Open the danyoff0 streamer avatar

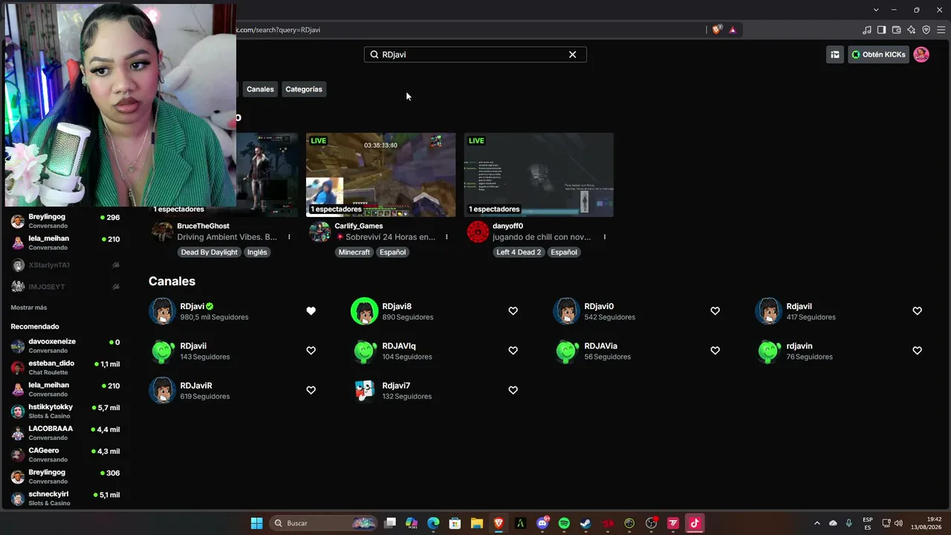tap(478, 232)
